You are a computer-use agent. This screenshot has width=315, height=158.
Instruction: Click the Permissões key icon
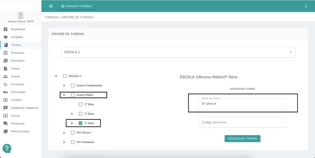click(x=6, y=92)
